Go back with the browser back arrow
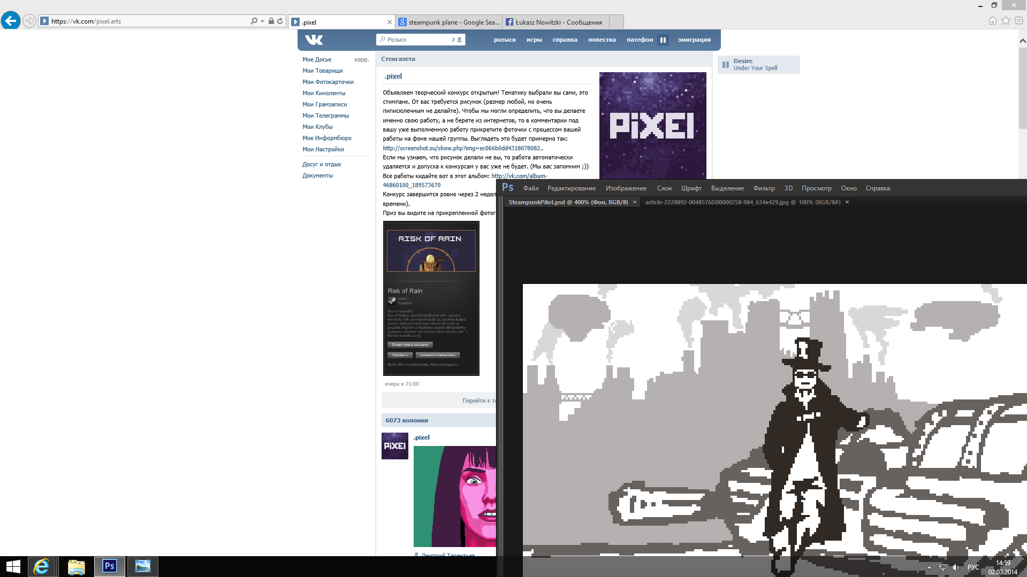The width and height of the screenshot is (1027, 577). point(11,21)
